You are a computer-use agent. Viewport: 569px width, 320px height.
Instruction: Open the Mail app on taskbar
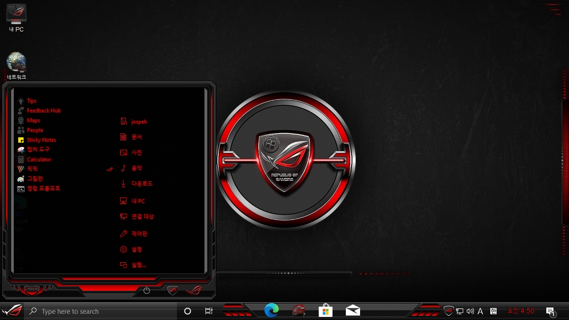tap(353, 311)
